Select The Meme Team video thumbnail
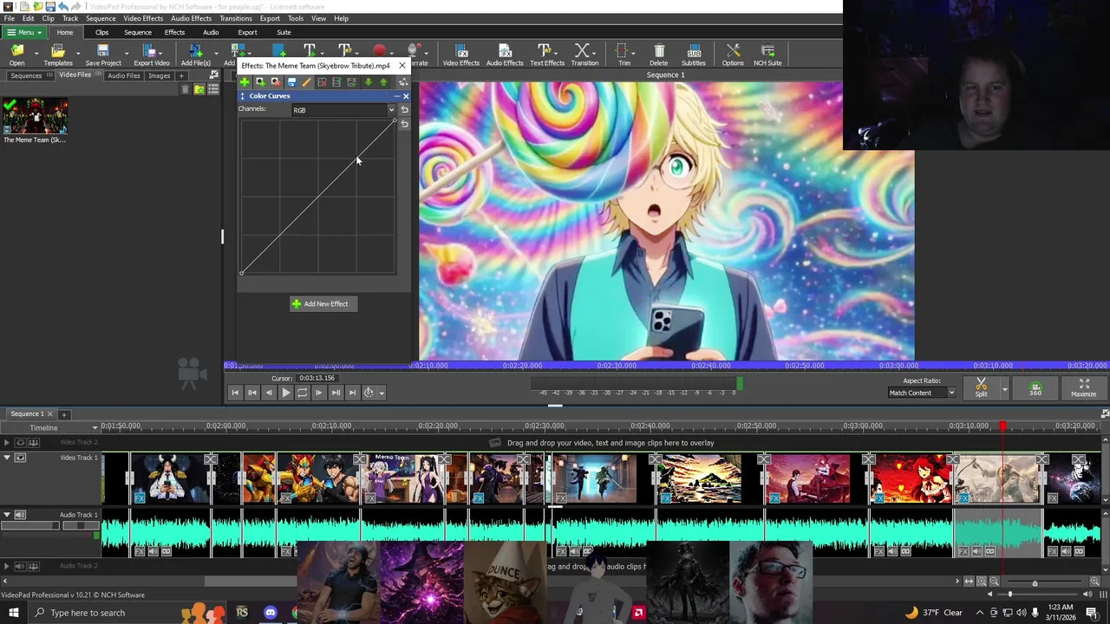1110x624 pixels. pos(35,115)
